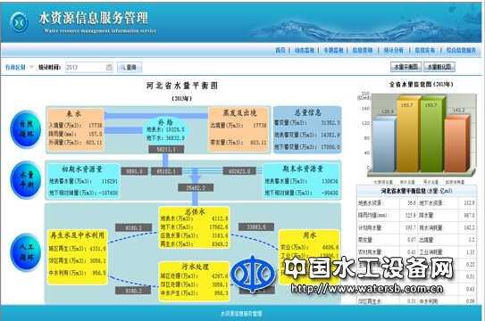Click the 水资源信息服务管理 footer text
The height and width of the screenshot is (321, 485).
click(241, 314)
